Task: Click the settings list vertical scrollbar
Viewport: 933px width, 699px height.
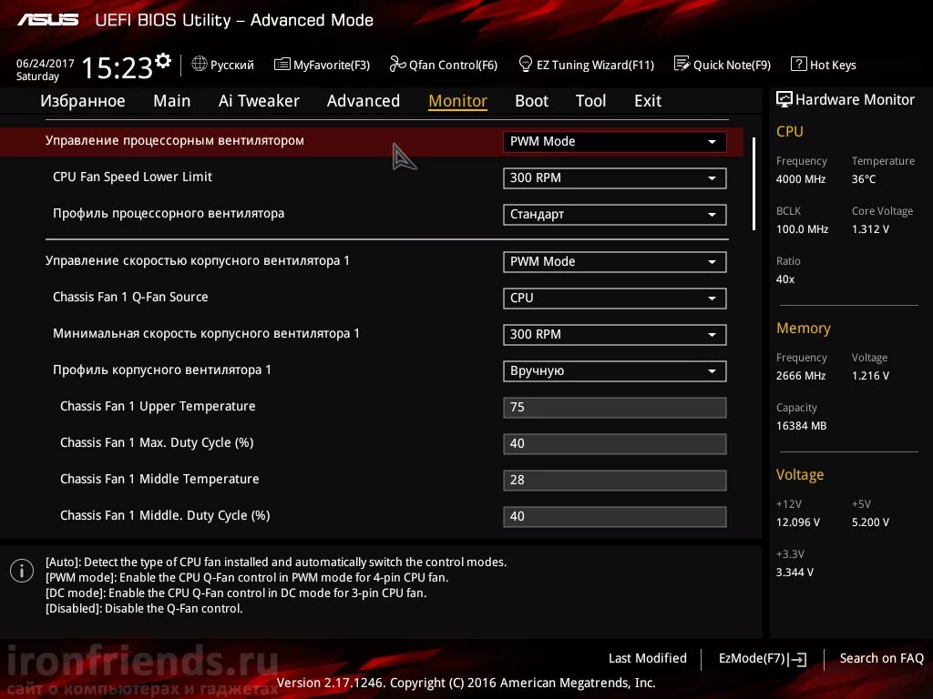Action: (754, 184)
